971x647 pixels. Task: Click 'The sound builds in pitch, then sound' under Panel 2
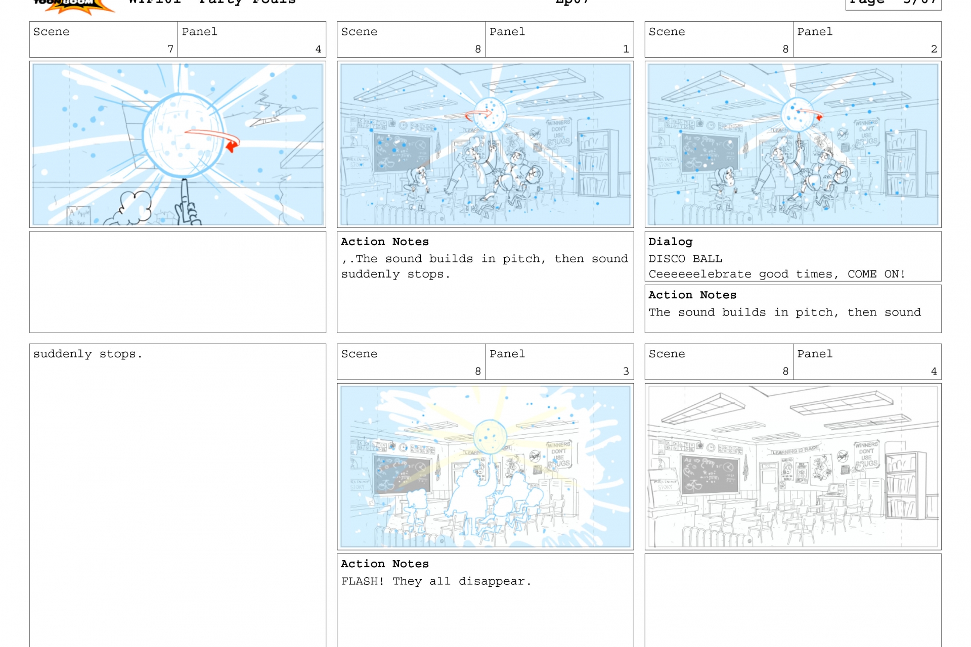(x=785, y=312)
